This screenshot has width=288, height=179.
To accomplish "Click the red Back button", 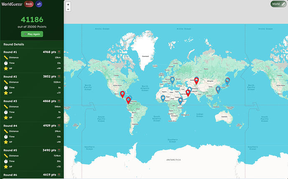I will click(x=29, y=4).
